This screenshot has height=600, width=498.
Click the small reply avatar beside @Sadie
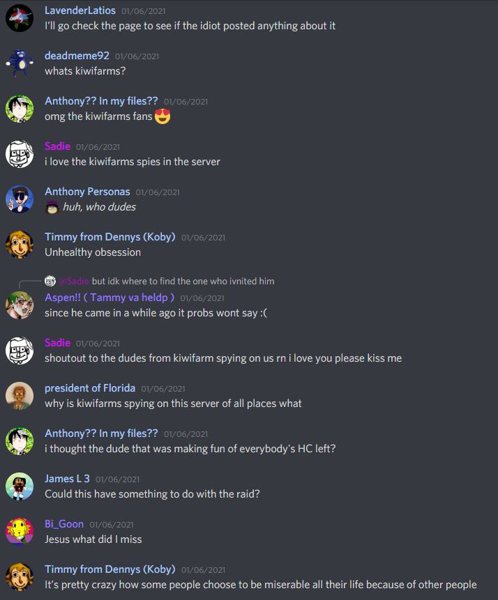[x=50, y=282]
